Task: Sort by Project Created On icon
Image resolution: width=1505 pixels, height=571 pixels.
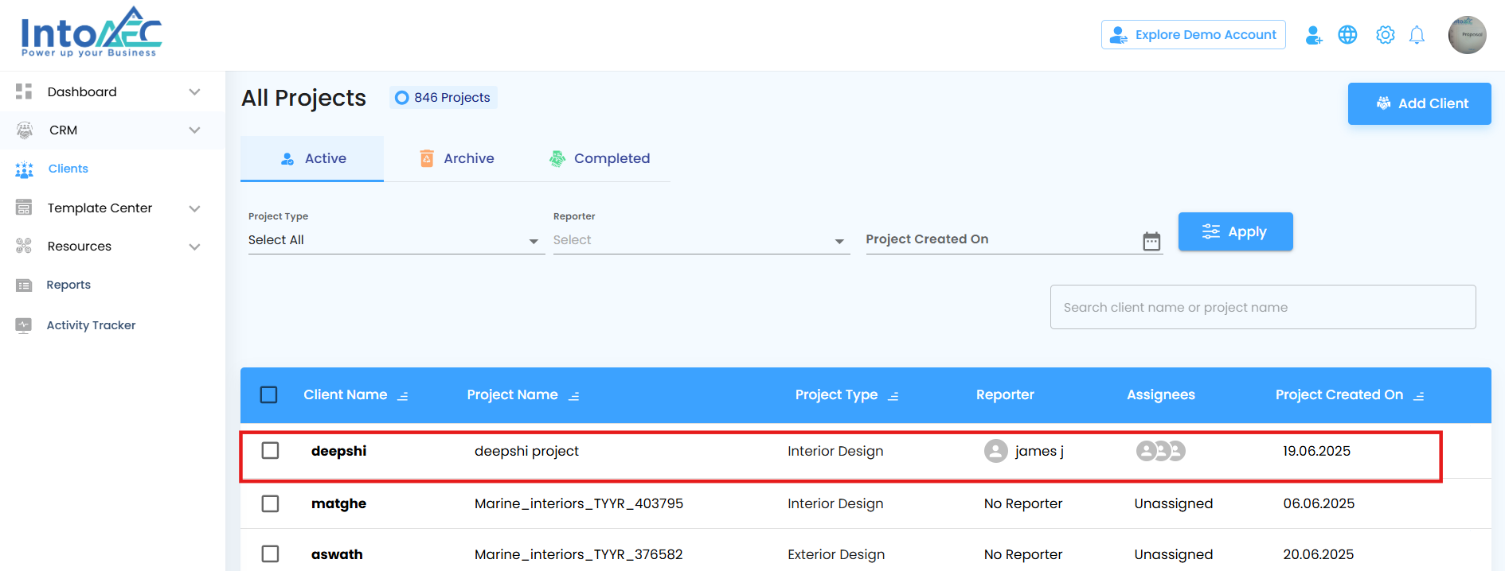Action: pos(1419,396)
